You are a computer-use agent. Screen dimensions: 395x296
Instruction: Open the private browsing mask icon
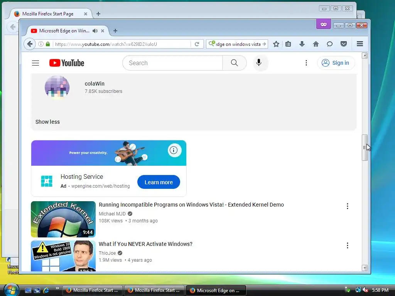coord(324,24)
